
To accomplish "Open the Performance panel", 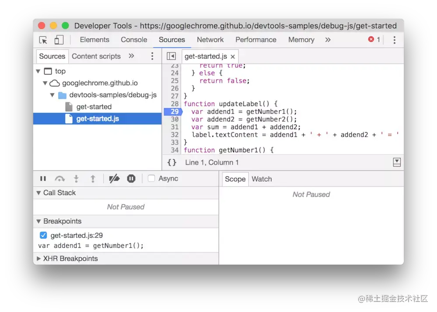I will [x=256, y=40].
